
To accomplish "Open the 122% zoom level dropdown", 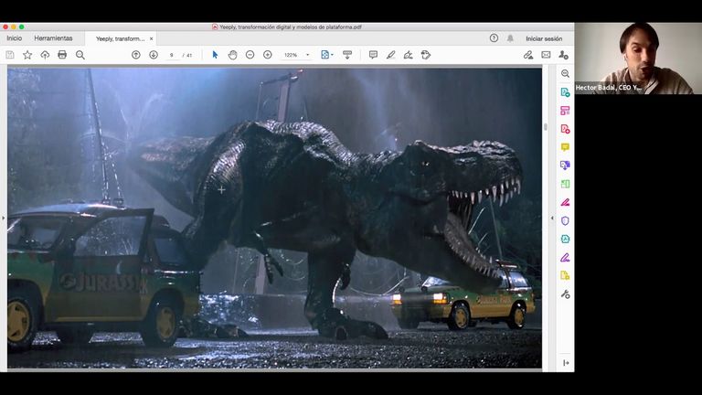I will point(296,55).
